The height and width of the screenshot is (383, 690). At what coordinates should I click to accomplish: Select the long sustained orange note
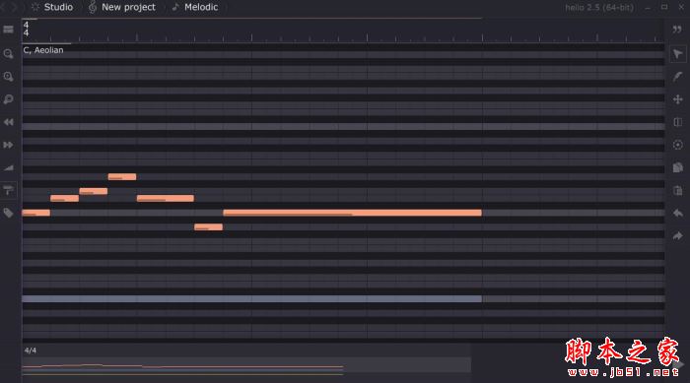click(x=352, y=213)
